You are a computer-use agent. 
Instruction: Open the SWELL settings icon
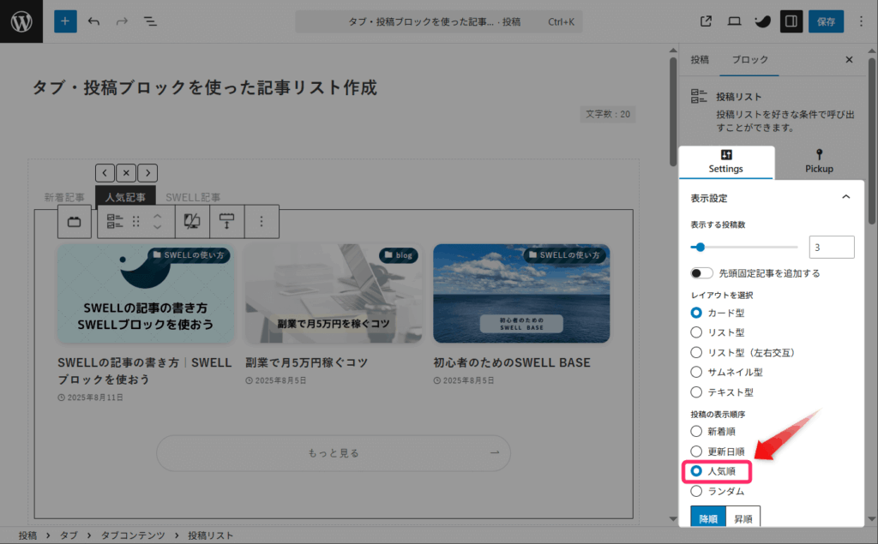762,21
